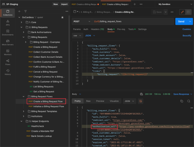The image size is (194, 147).
Task: Search within the response body
Action: (x=189, y=101)
